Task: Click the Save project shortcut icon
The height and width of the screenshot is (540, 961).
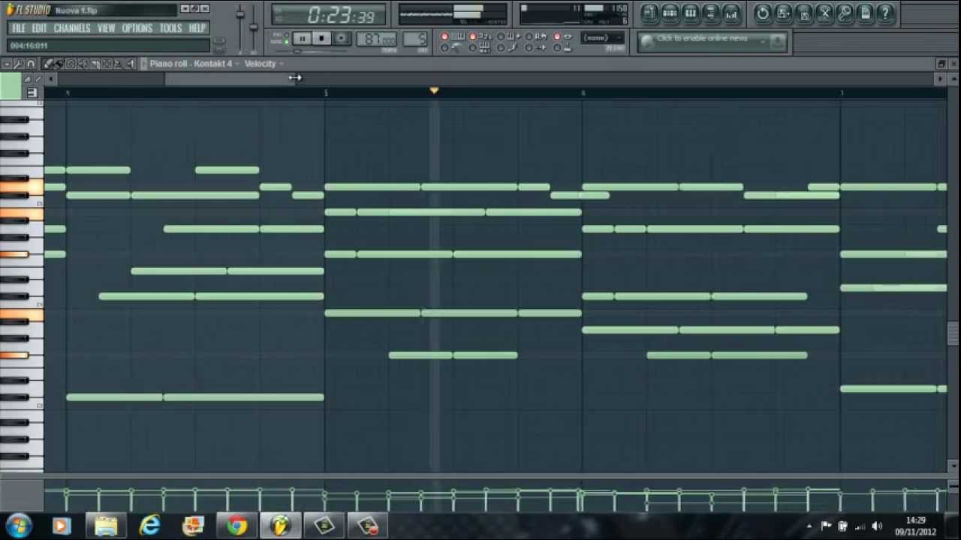Action: pos(783,13)
